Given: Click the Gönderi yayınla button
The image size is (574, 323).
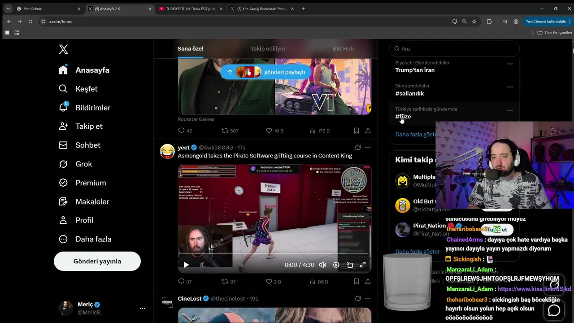Looking at the screenshot, I should click(x=97, y=261).
